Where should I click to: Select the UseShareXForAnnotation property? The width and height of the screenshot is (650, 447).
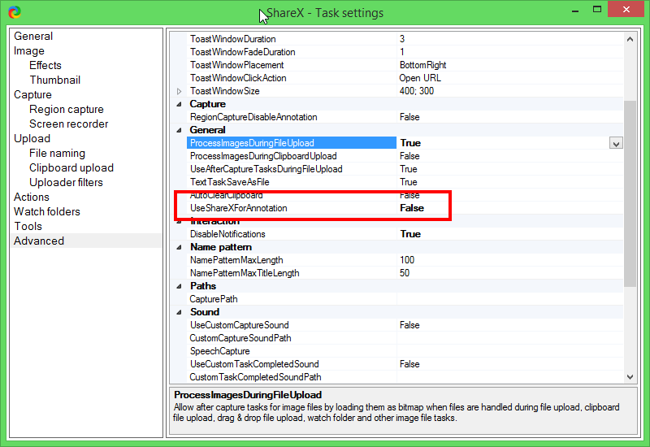[x=238, y=208]
